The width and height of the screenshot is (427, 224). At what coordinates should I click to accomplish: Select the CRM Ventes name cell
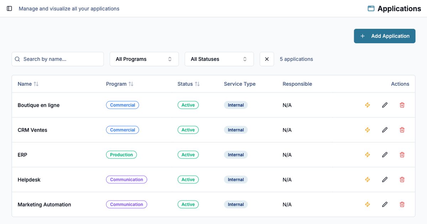(x=32, y=130)
